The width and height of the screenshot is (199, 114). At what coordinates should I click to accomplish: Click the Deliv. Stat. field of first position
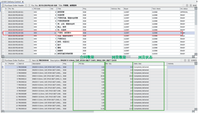[148, 67]
